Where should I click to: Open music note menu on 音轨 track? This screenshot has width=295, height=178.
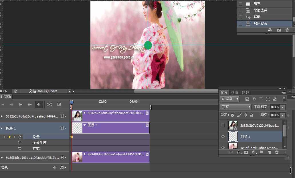pyautogui.click(x=63, y=167)
